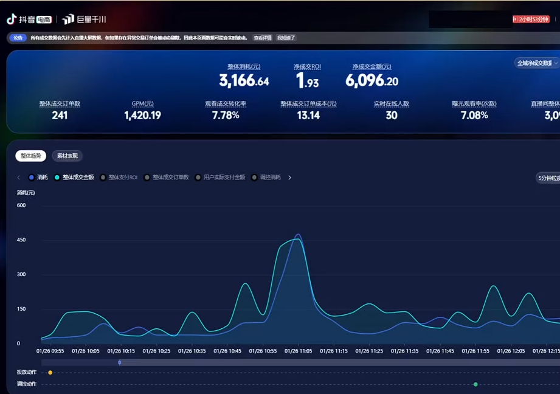Image resolution: width=560 pixels, height=394 pixels.
Task: Toggle the 消耗 series in chart legend
Action: coord(38,178)
